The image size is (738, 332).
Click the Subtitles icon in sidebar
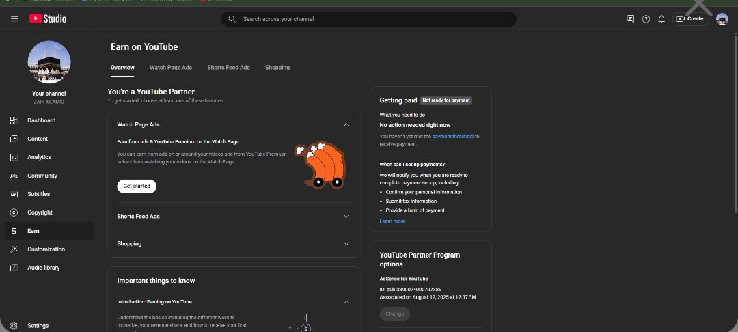[14, 194]
